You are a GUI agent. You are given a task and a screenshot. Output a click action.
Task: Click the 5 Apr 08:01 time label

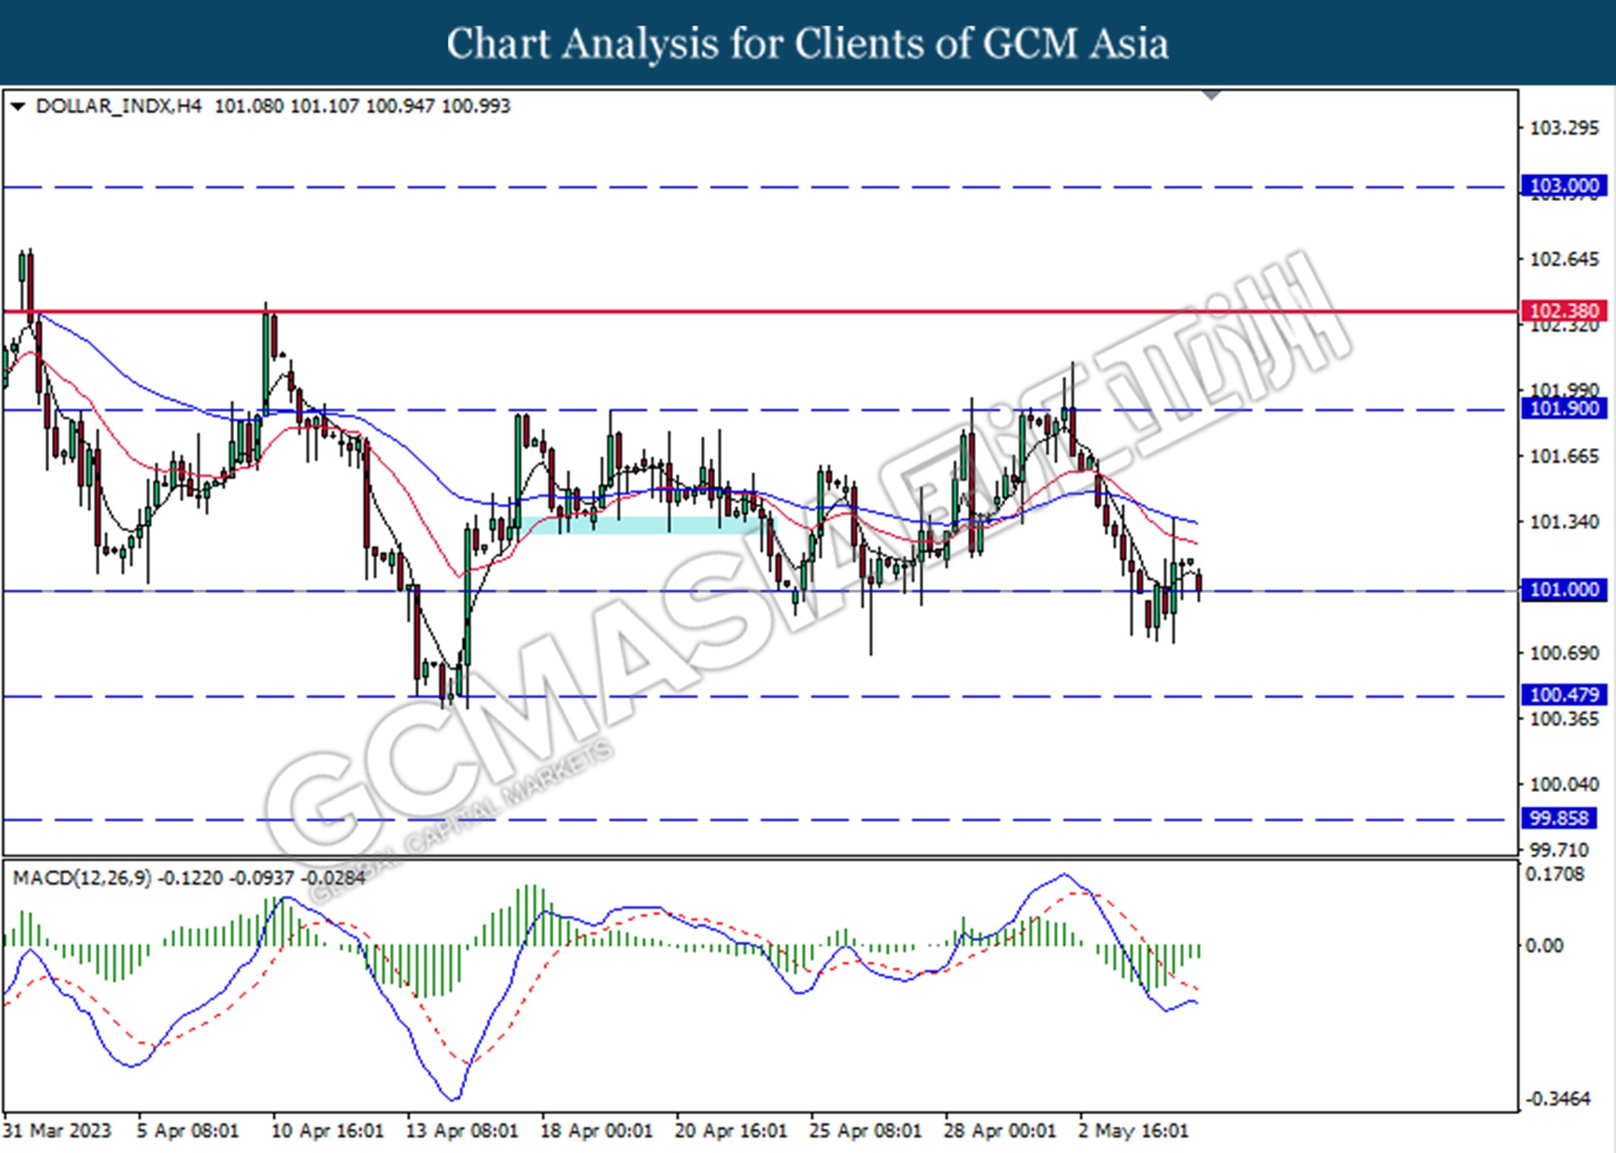click(x=187, y=1130)
